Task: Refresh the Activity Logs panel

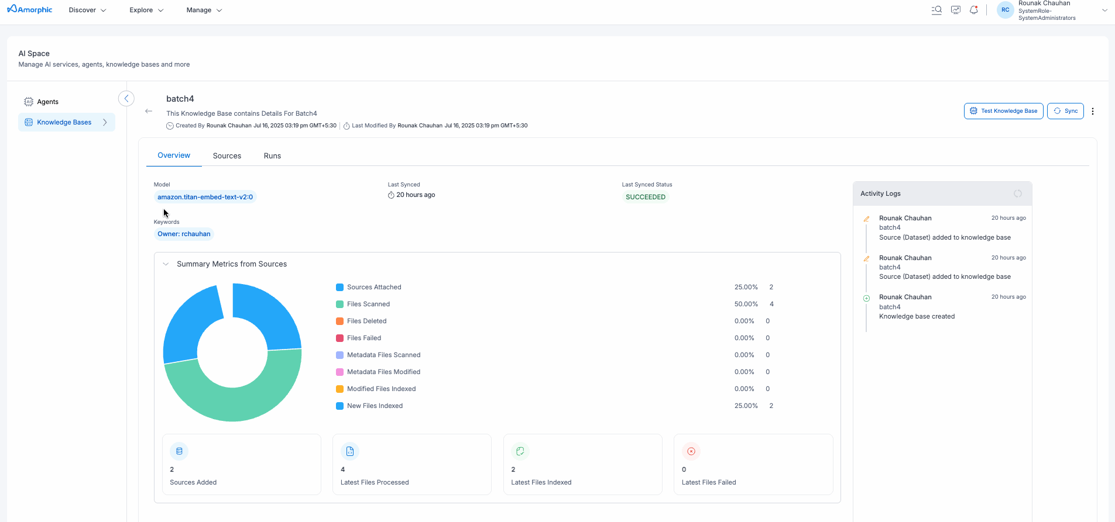Action: coord(1018,193)
